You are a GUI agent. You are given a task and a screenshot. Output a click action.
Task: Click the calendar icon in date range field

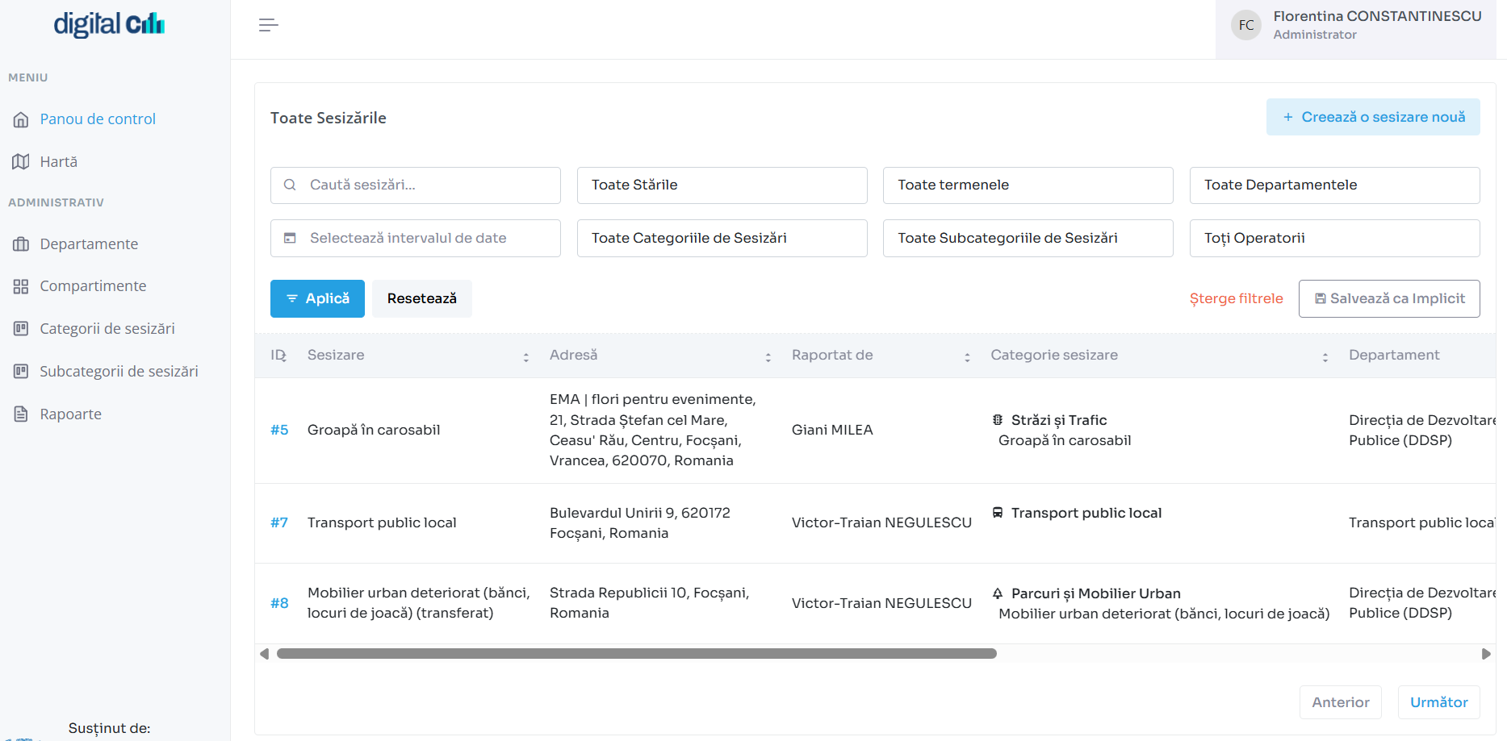(290, 239)
